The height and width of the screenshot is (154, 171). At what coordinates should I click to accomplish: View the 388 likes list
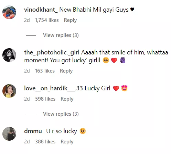point(45,142)
